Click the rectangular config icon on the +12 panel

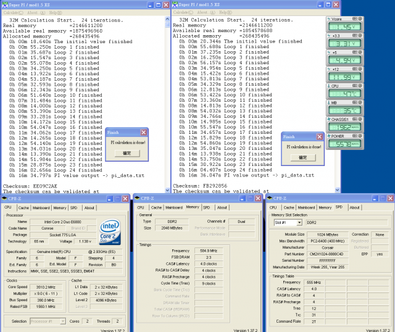pyautogui.click(x=355, y=68)
